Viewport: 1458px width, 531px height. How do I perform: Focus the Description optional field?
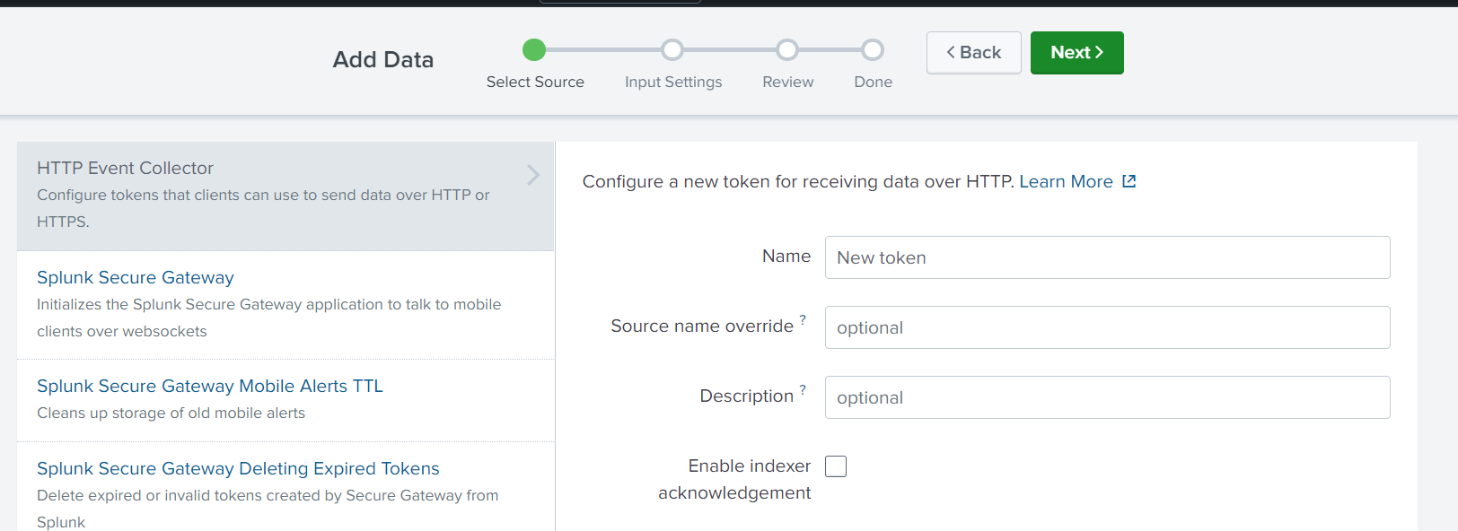(x=1107, y=397)
